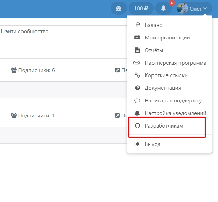
Task: Click the handshake icon for Партнерская программа
Action: point(137,63)
